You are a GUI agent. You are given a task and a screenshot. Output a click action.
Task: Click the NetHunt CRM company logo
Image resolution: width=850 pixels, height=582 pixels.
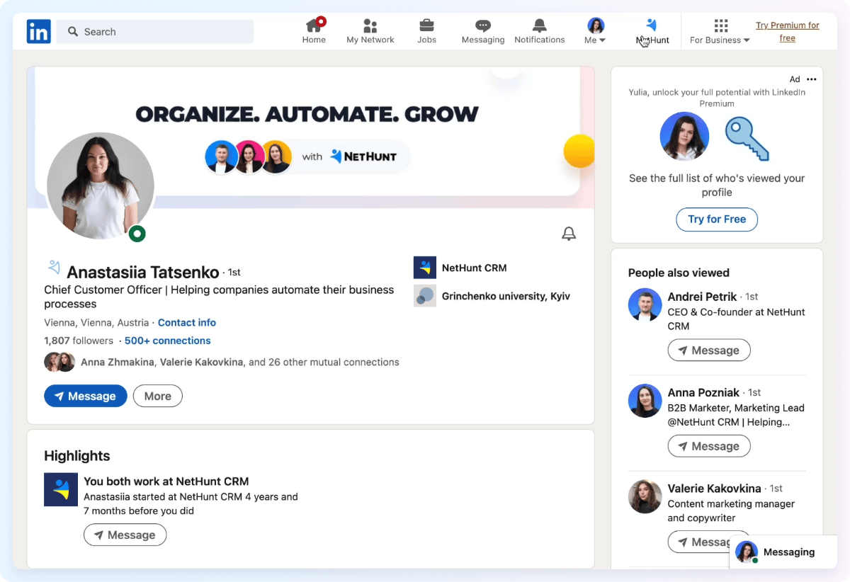tap(425, 268)
